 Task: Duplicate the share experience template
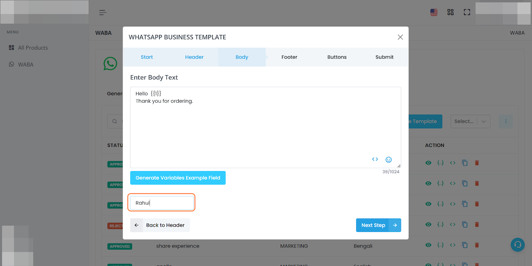tap(465, 245)
